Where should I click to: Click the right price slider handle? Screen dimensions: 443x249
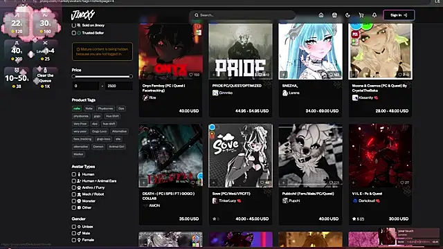point(131,77)
